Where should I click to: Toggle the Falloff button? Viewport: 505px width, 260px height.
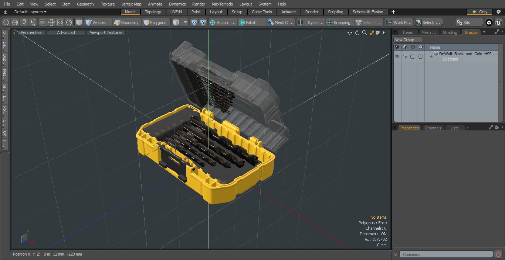tap(251, 22)
